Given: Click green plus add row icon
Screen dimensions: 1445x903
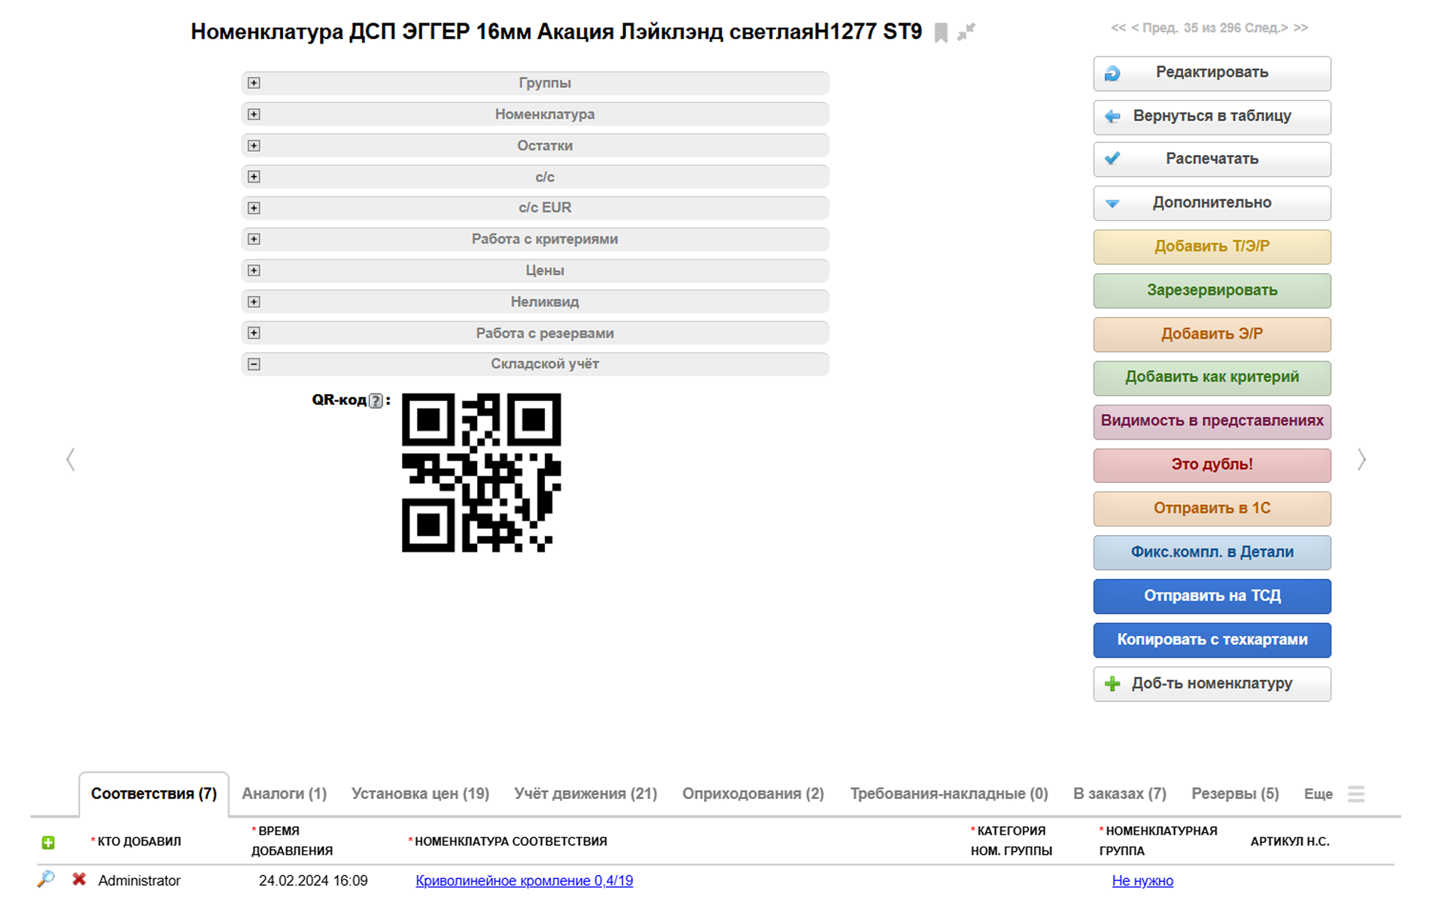Looking at the screenshot, I should 48,842.
